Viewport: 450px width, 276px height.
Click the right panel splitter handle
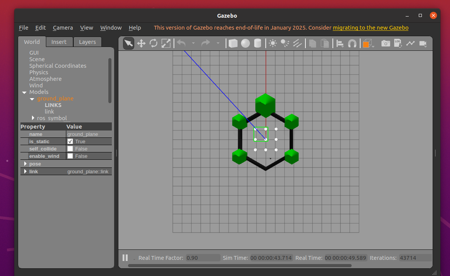click(x=435, y=153)
